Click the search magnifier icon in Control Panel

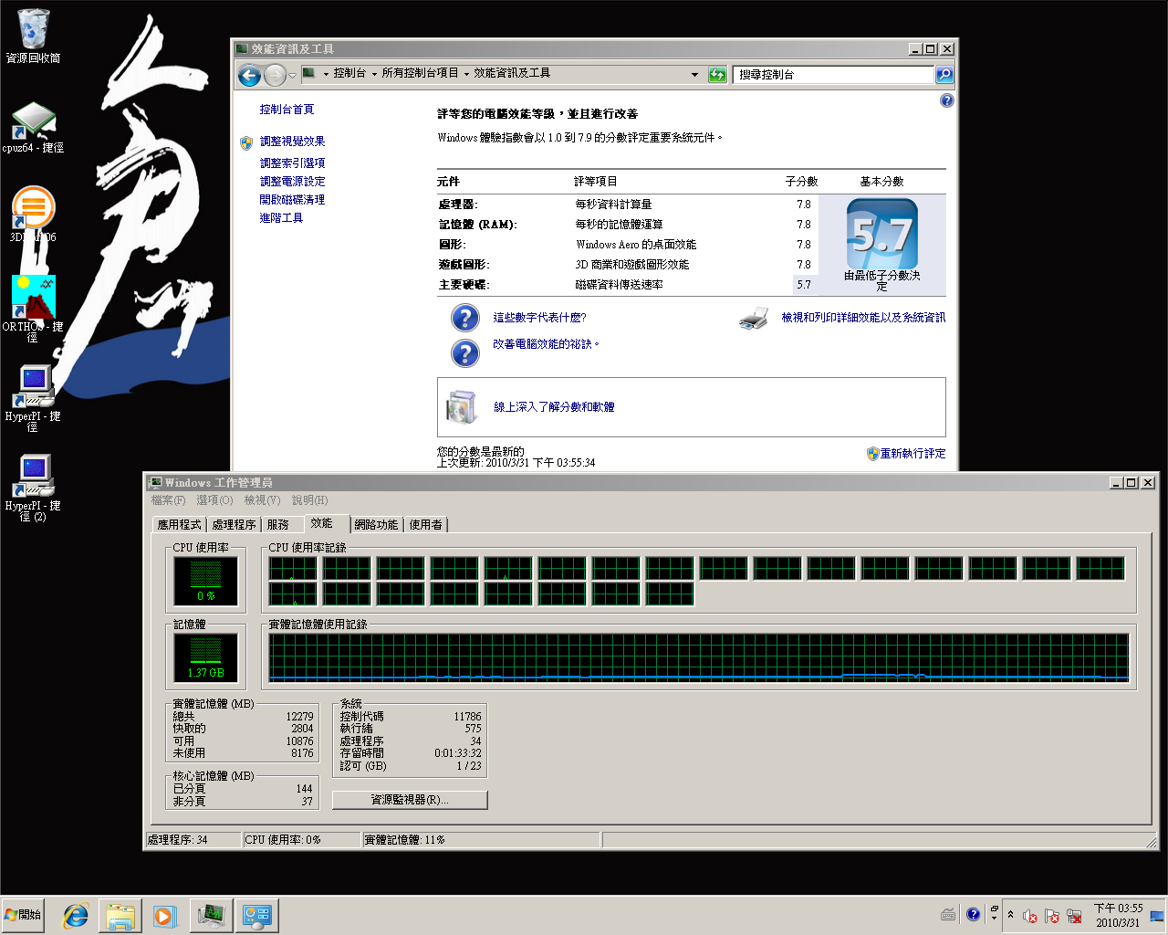pos(944,75)
